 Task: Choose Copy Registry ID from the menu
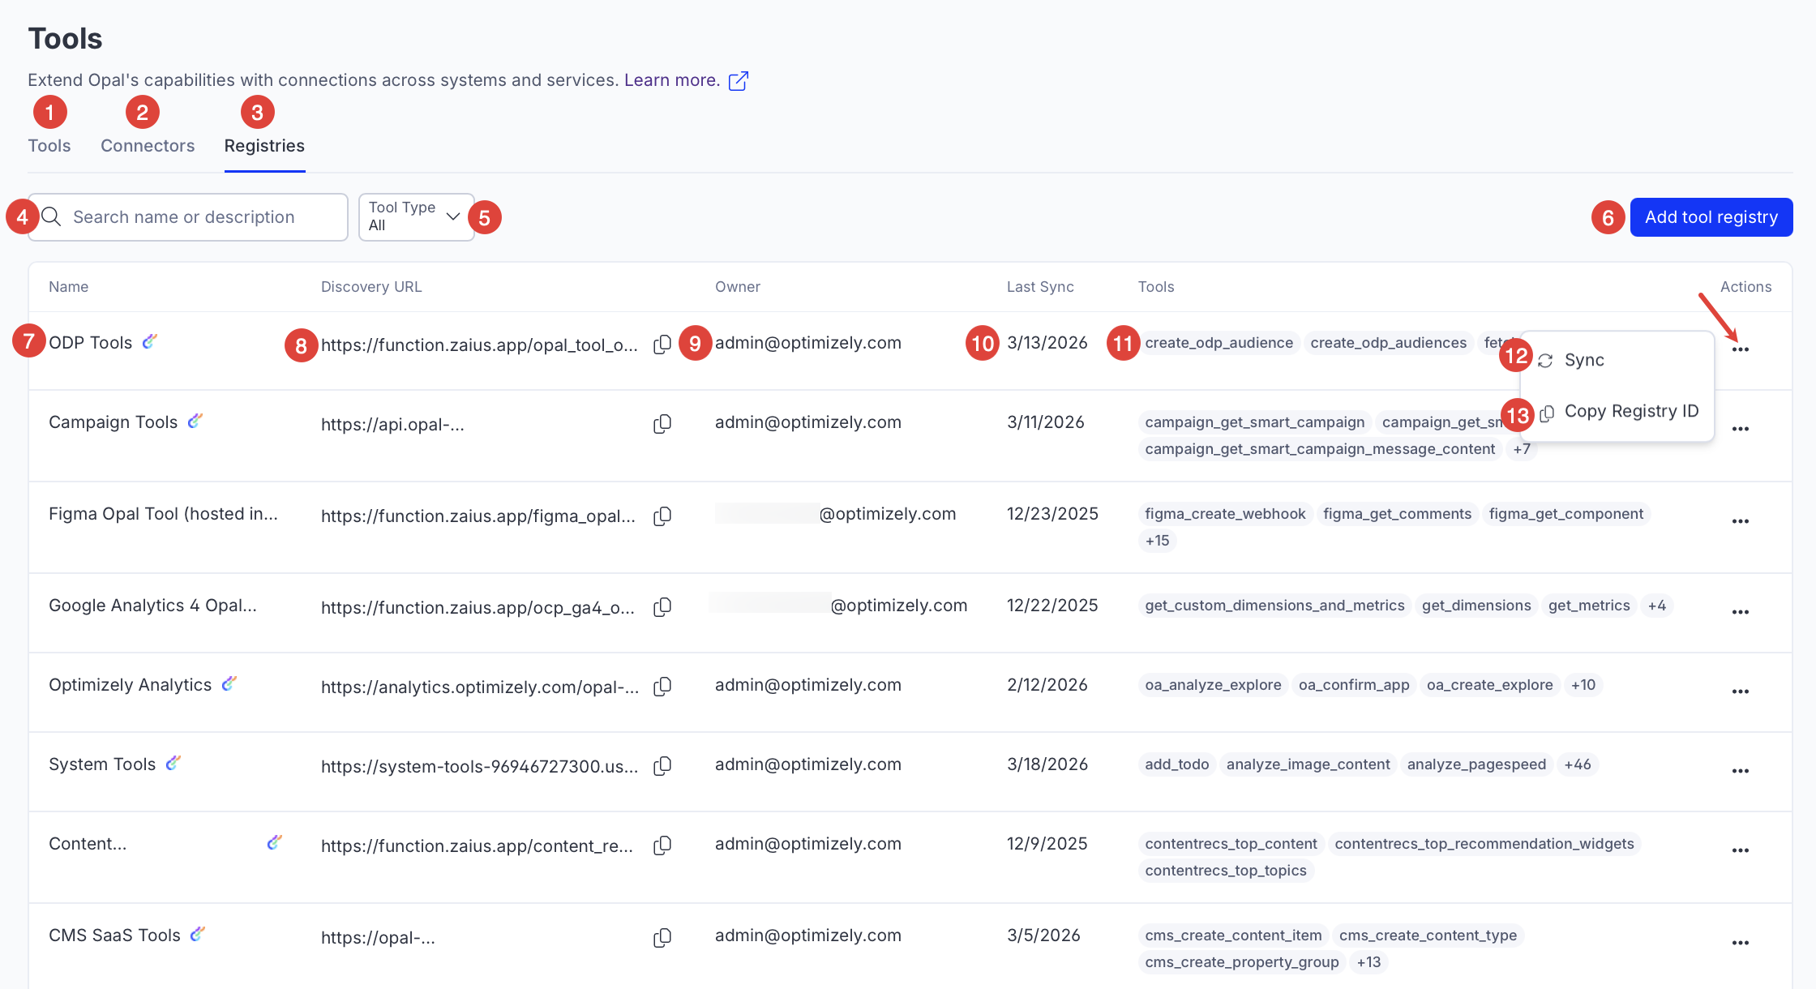[x=1630, y=411]
